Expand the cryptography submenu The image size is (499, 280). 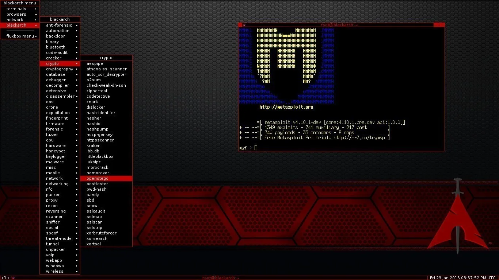tap(60, 69)
